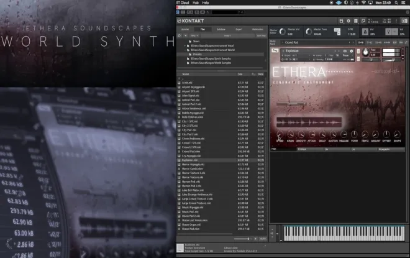Open the Output channel dropdown of Explosion
410x258 pixels.
(296, 55)
